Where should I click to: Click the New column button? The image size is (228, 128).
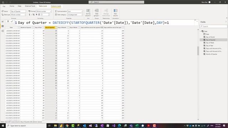click(x=115, y=13)
